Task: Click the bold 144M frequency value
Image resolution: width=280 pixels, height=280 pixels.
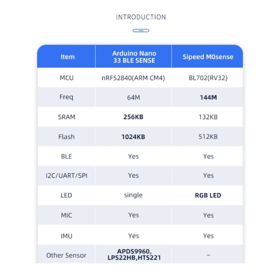Action: (x=208, y=98)
